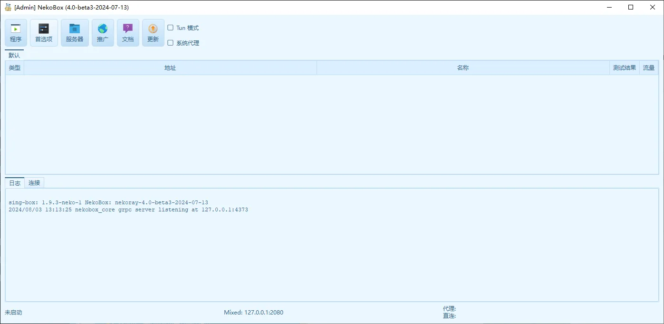Sort by the 流量 column header

point(649,68)
